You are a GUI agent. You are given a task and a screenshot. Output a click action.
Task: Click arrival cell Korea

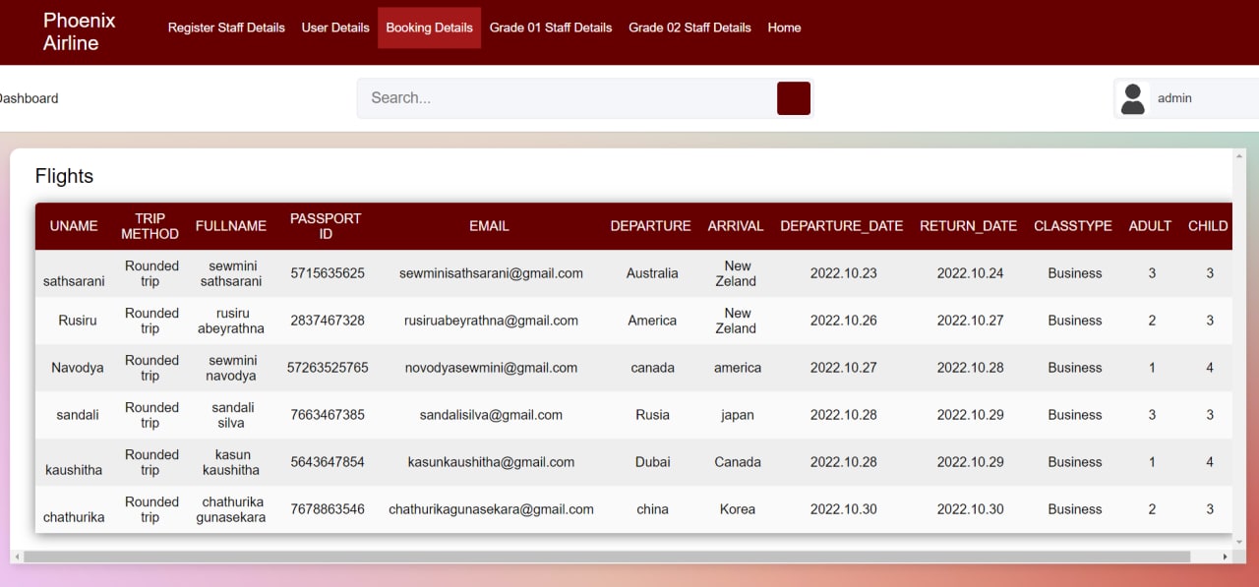[x=737, y=509]
